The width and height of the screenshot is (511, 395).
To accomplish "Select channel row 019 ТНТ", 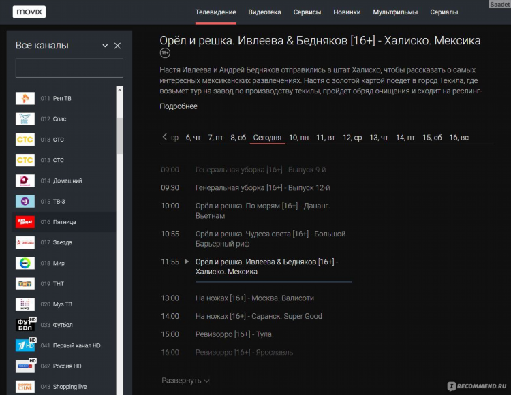I will coord(63,283).
